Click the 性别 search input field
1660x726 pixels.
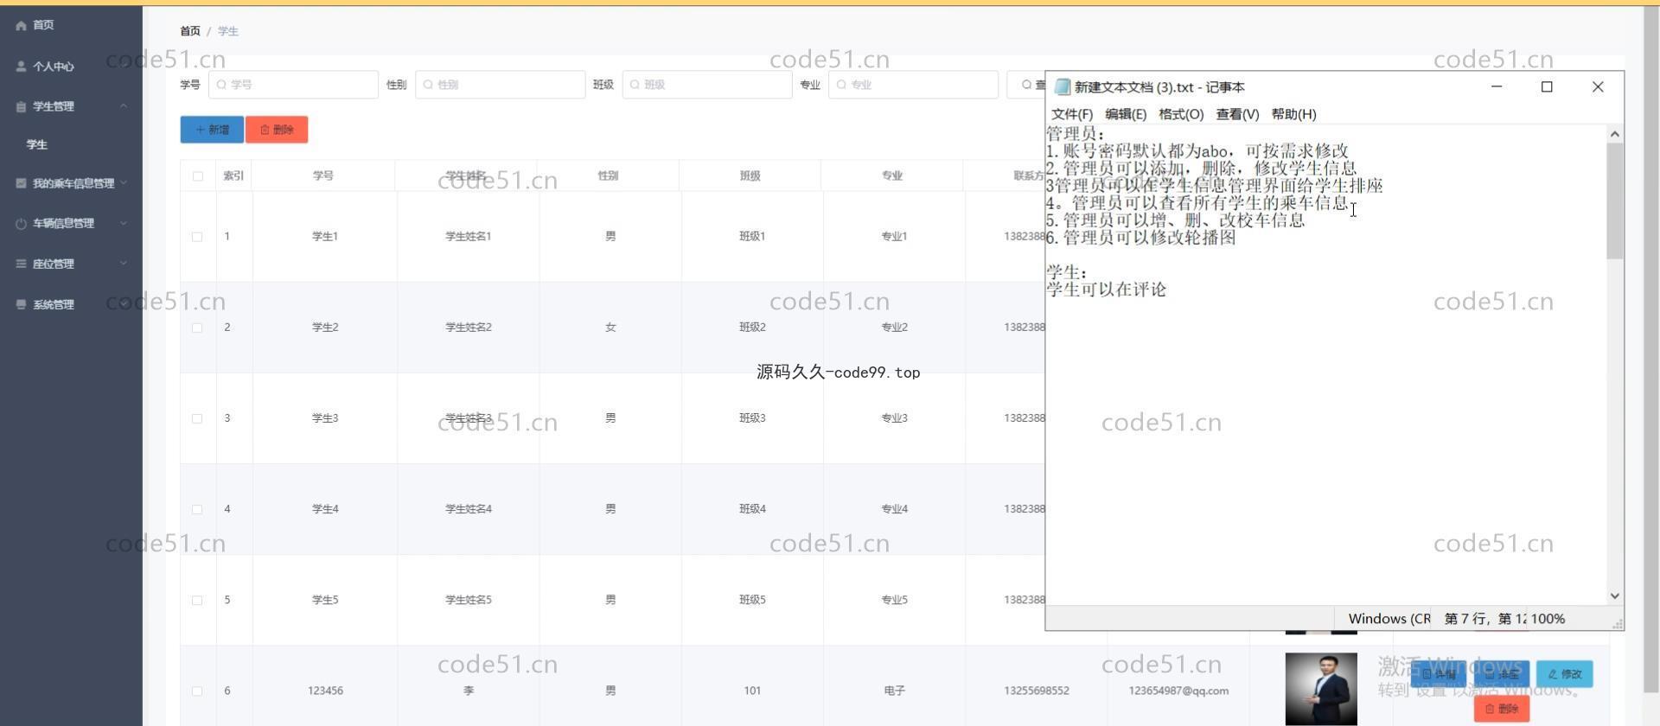tap(500, 85)
